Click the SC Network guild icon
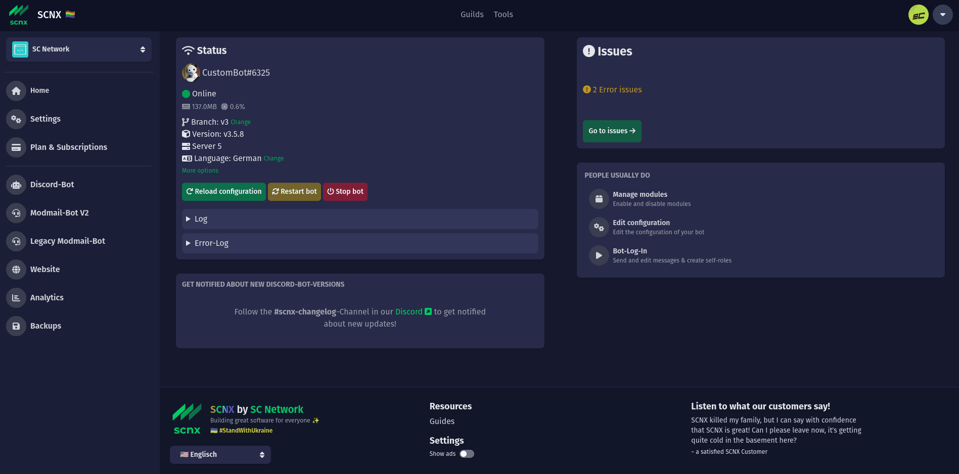Screen dimensions: 959x474 [20, 49]
